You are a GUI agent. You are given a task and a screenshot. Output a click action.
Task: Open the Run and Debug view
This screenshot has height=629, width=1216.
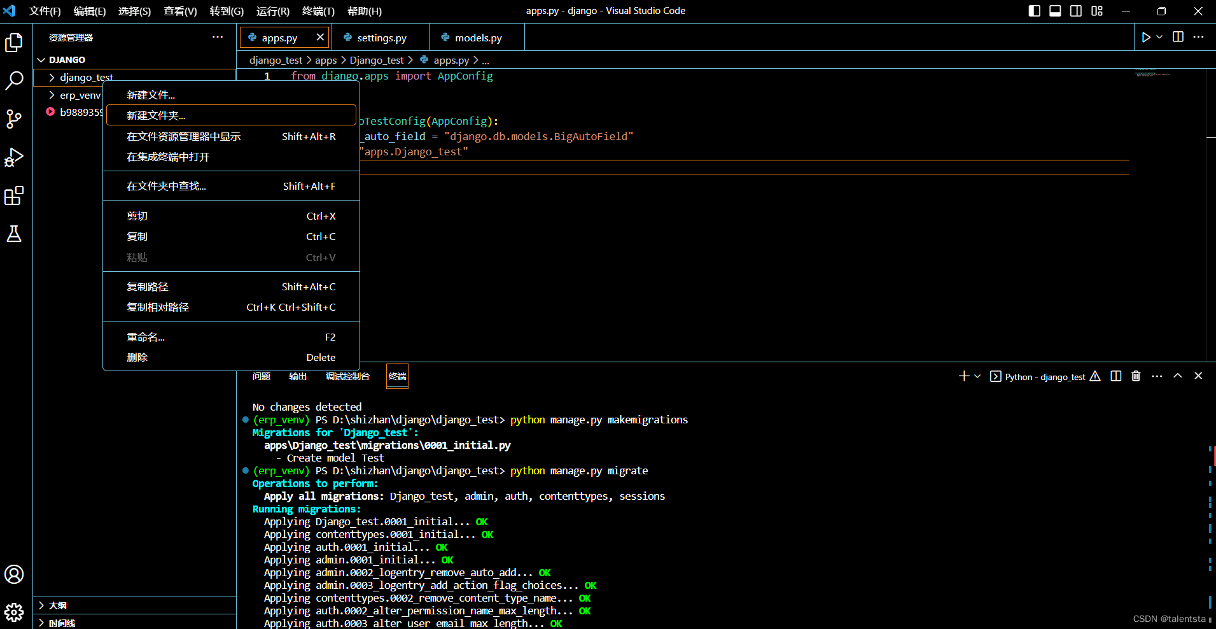coord(14,157)
